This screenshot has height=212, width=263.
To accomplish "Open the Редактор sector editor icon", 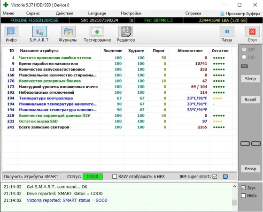I will (x=125, y=31).
